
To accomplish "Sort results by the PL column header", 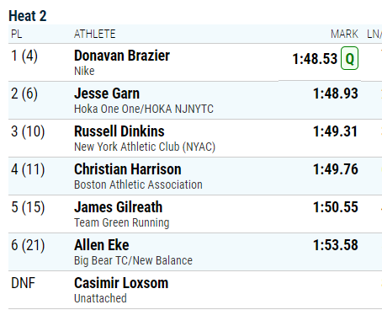I will pyautogui.click(x=16, y=34).
